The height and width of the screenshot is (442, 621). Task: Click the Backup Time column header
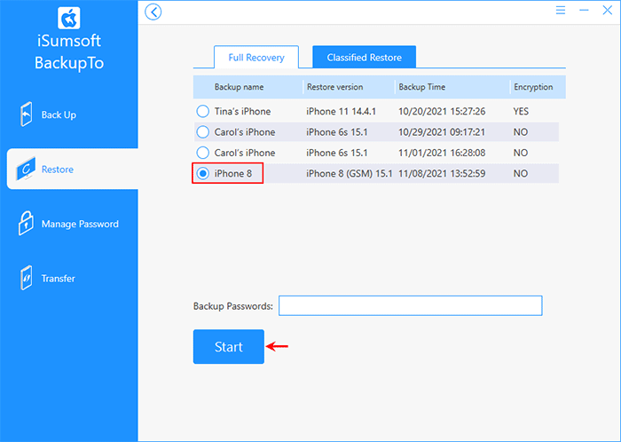(x=421, y=87)
